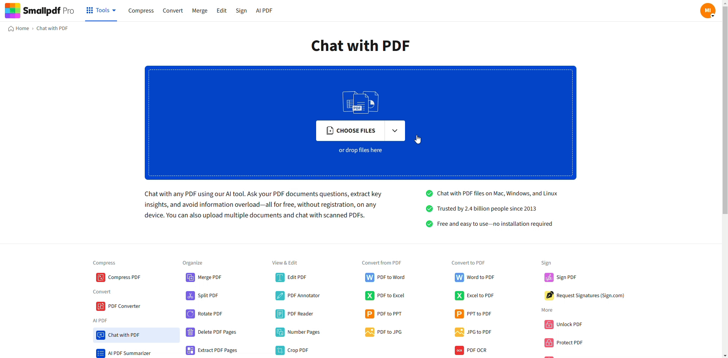Viewport: 728px width, 358px height.
Task: Select AI PDF in the top menu
Action: (x=264, y=11)
